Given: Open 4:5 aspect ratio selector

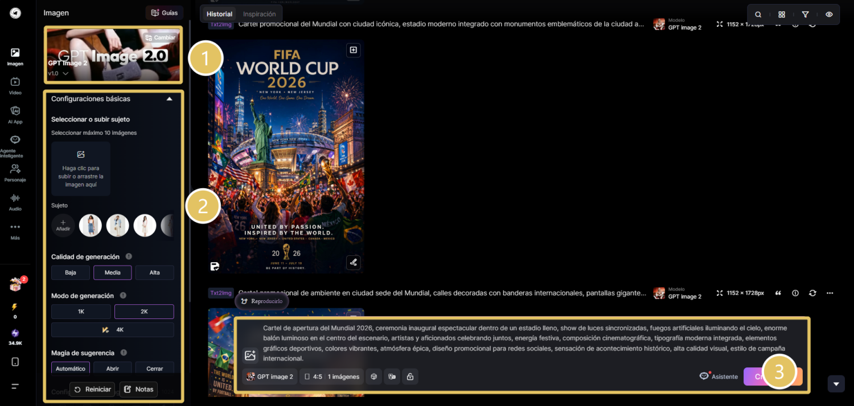Looking at the screenshot, I should 314,376.
